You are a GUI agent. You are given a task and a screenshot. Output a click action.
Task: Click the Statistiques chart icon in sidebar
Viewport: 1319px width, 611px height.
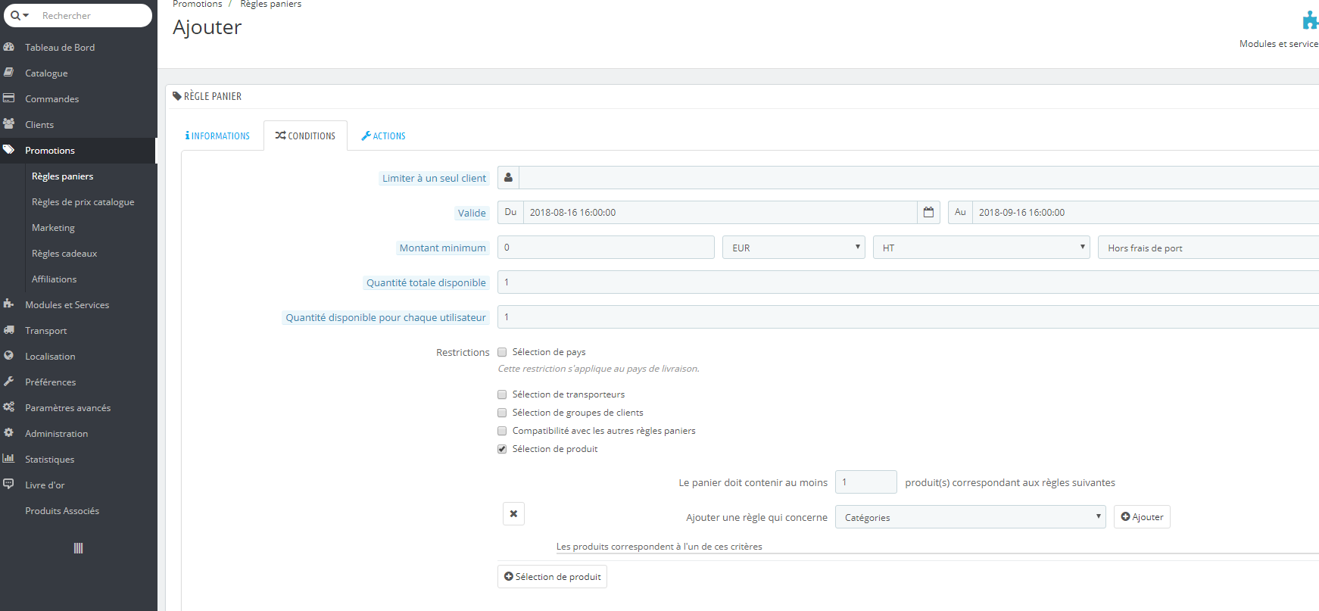point(9,459)
